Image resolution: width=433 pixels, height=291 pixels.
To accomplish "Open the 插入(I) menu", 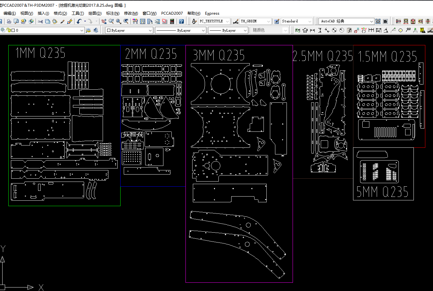I will (43, 13).
